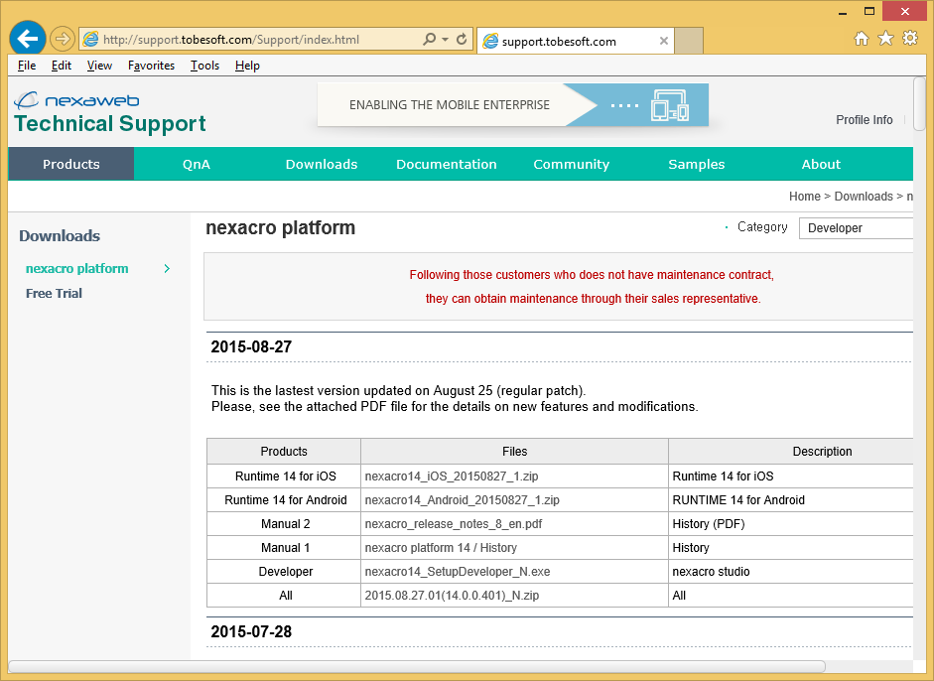934x681 pixels.
Task: Open the Home icon in browser toolbar
Action: coord(862,38)
